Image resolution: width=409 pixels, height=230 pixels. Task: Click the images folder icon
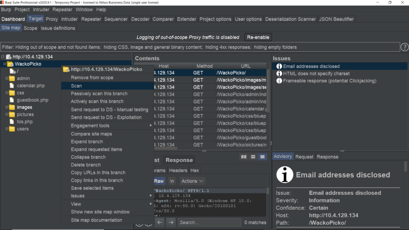pyautogui.click(x=12, y=107)
